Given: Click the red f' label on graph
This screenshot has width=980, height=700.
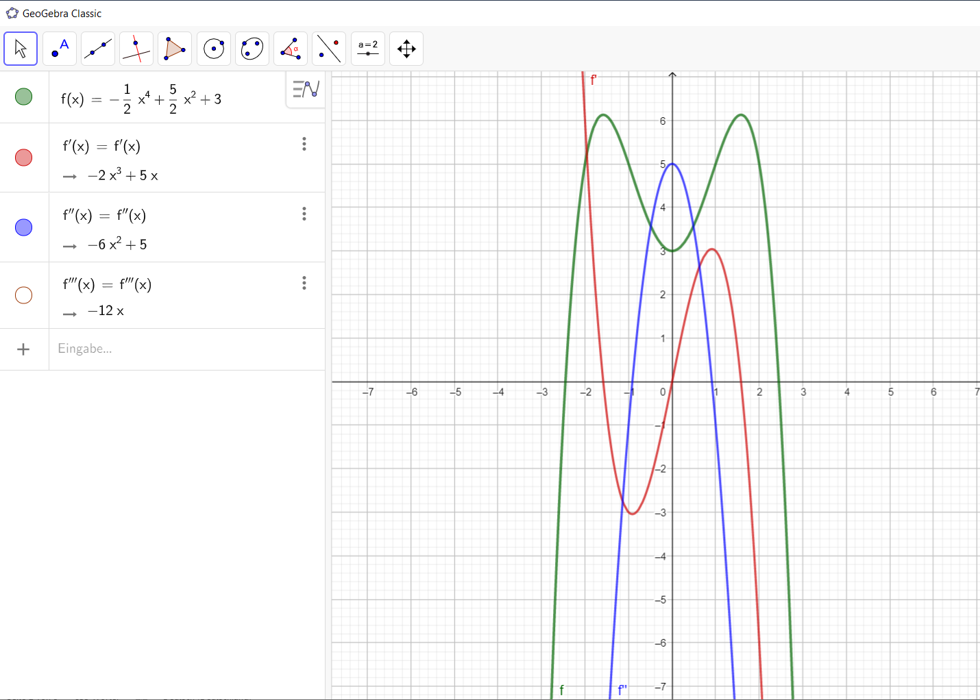Looking at the screenshot, I should point(593,80).
